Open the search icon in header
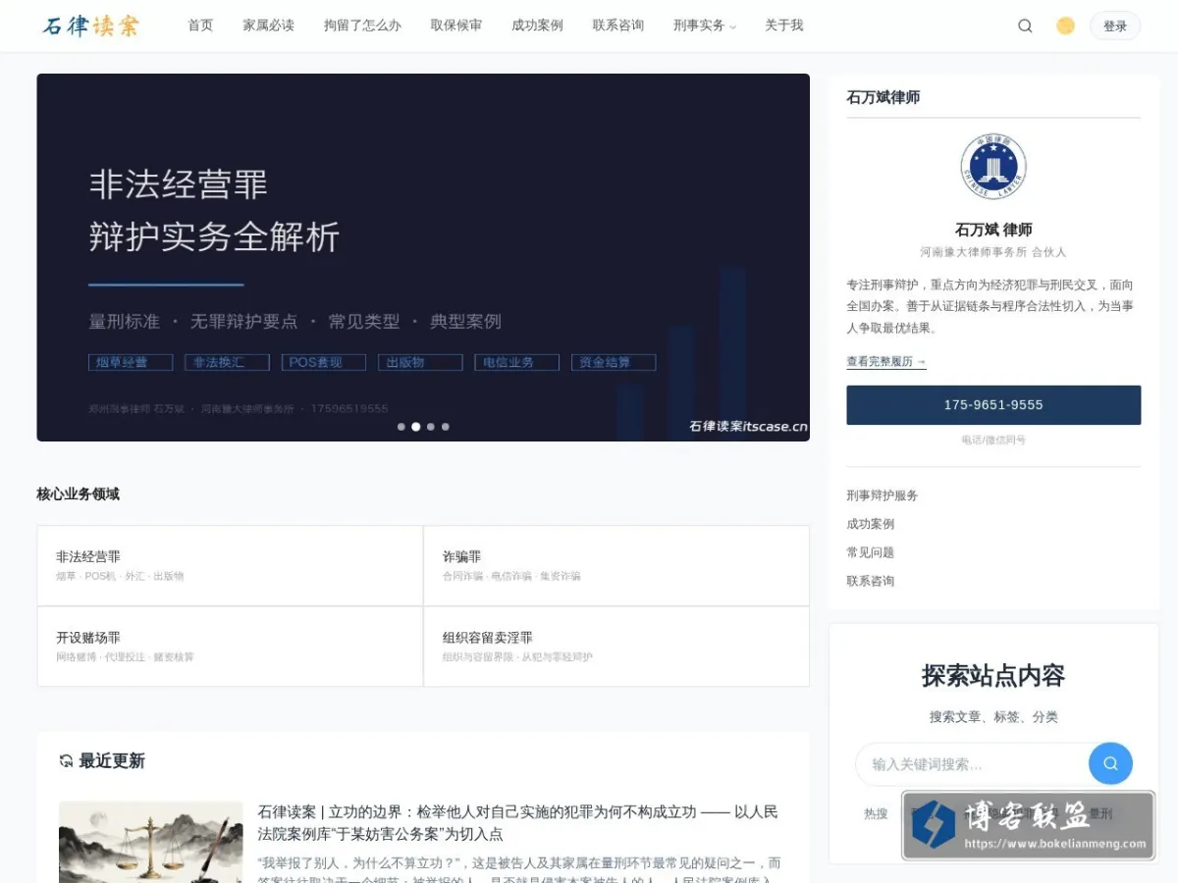The height and width of the screenshot is (883, 1178). [1025, 26]
